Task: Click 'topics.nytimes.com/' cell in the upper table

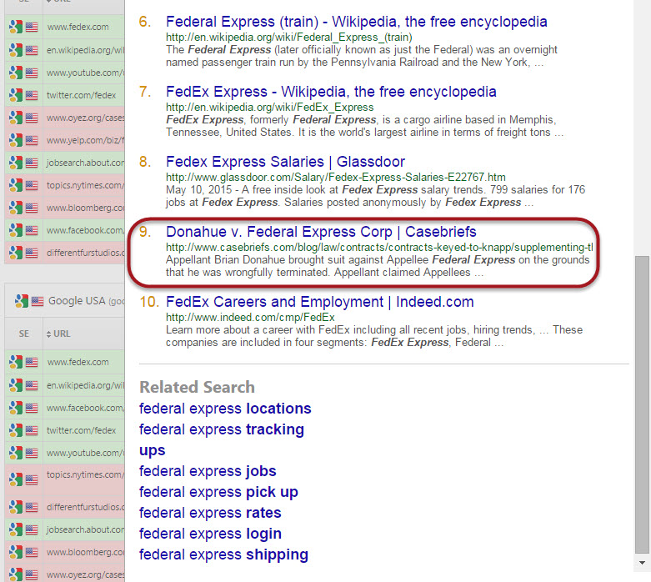Action: (85, 185)
